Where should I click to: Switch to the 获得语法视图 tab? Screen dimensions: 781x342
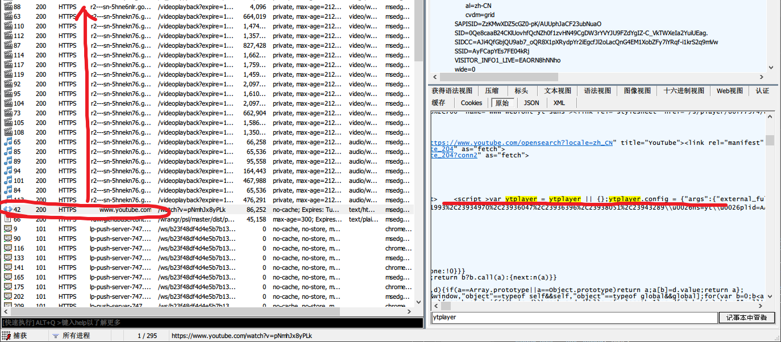point(452,91)
